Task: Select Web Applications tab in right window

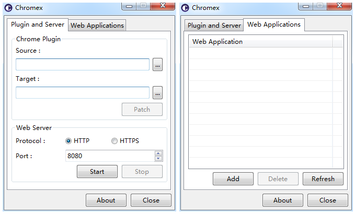Action: pyautogui.click(x=274, y=25)
